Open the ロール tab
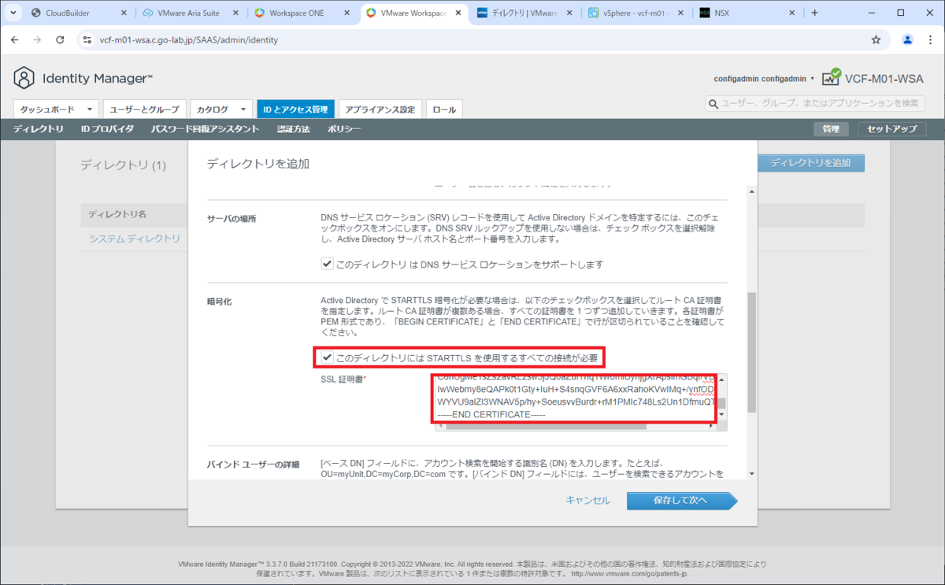The width and height of the screenshot is (945, 585). tap(444, 109)
